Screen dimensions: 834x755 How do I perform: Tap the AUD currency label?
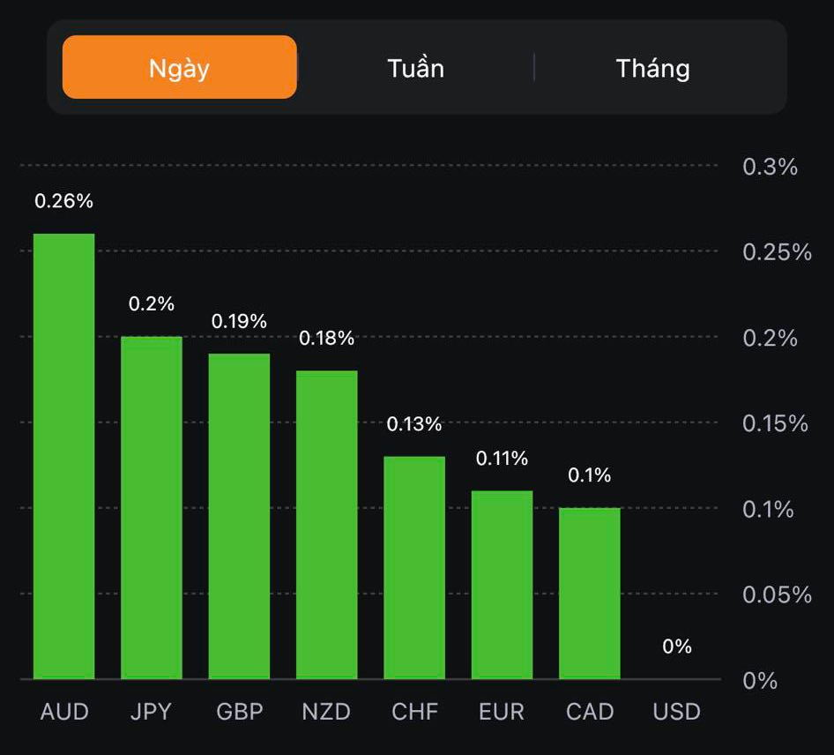tap(64, 712)
